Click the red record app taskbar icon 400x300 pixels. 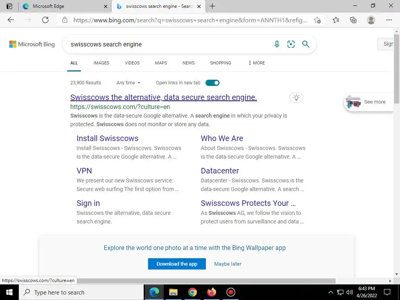230,292
